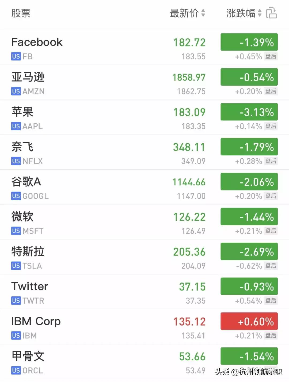
Task: Click the US market badge beside FB
Action: tap(16, 56)
